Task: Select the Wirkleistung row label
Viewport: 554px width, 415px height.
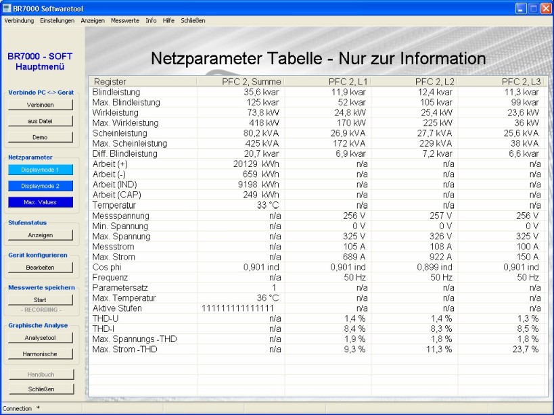Action: (x=115, y=113)
